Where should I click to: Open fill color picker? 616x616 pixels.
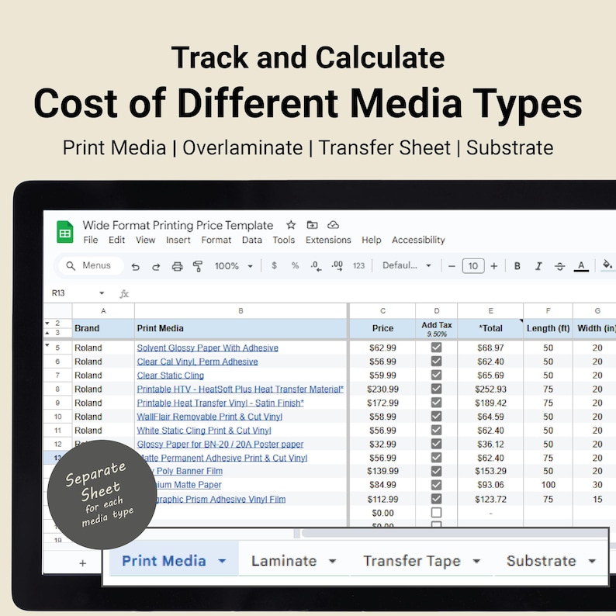[x=607, y=265]
